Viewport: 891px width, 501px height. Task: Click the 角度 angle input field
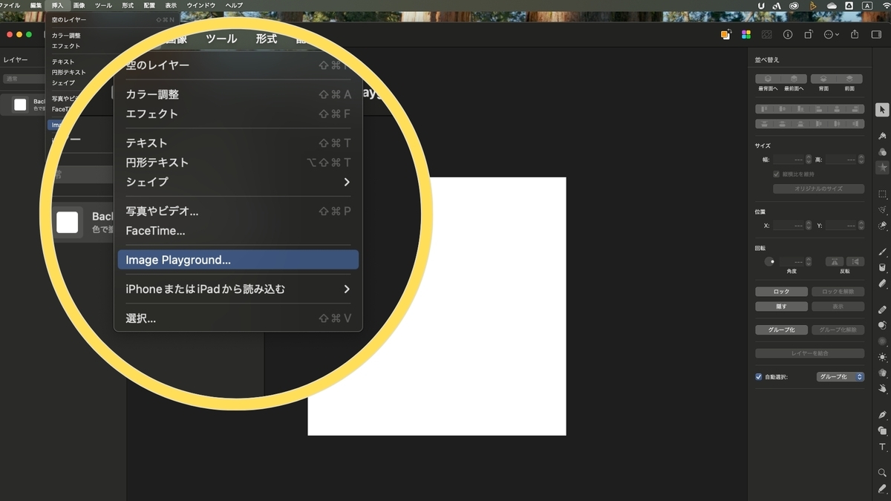(792, 261)
